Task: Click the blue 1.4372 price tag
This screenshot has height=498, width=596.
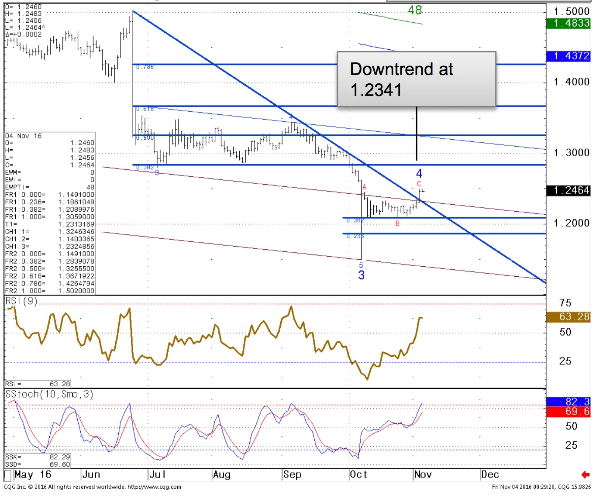Action: pos(568,56)
